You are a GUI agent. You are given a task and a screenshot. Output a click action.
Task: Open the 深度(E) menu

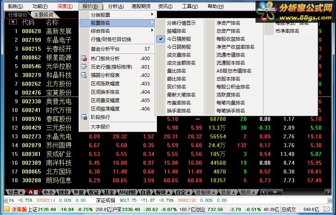click(x=65, y=6)
